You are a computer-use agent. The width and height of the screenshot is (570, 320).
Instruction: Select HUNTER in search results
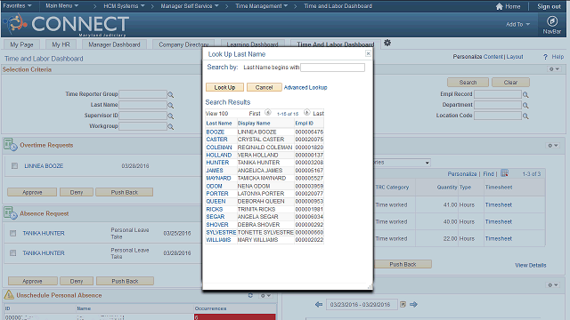click(217, 163)
